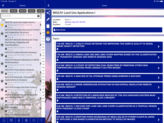Expand MO2.R12 Urban Remote Sensing chevron
The height and width of the screenshot is (123, 164).
(40, 55)
